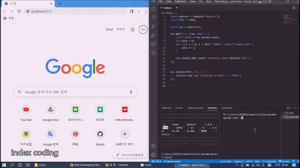The image size is (300, 168).
Task: Open Windows Start menu
Action: click(4, 165)
